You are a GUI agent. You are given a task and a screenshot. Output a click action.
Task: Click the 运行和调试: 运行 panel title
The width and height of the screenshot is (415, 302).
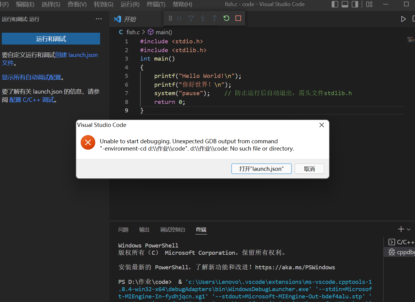(21, 19)
